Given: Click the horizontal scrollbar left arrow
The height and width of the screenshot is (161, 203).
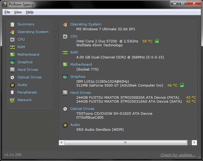Looking at the screenshot, I should click(x=62, y=142).
